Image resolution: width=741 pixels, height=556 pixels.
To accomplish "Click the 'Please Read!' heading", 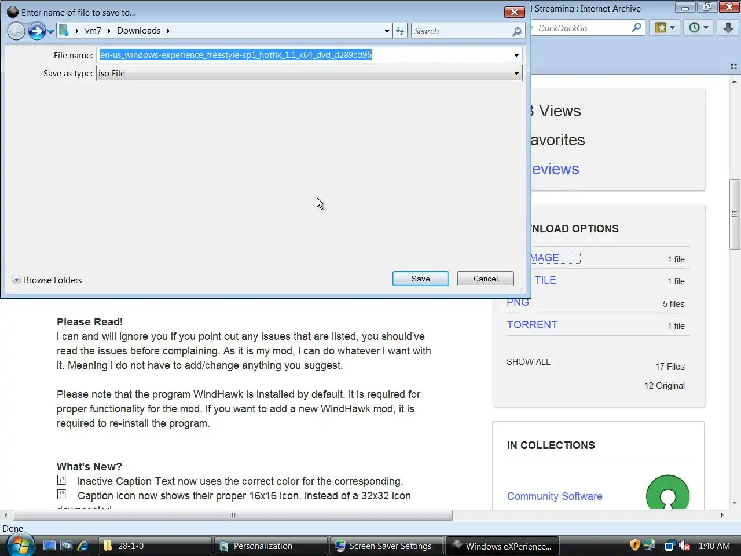I will tap(90, 322).
